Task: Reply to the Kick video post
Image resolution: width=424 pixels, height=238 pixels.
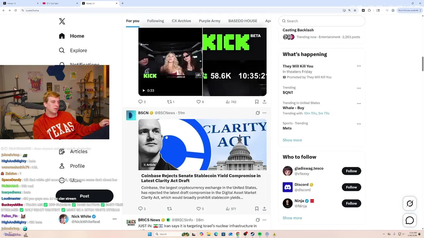Action: pyautogui.click(x=142, y=102)
